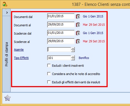The height and width of the screenshot is (106, 130).
Task: Enable Escludi i clienti insolventi checkbox
Action: point(49,66)
